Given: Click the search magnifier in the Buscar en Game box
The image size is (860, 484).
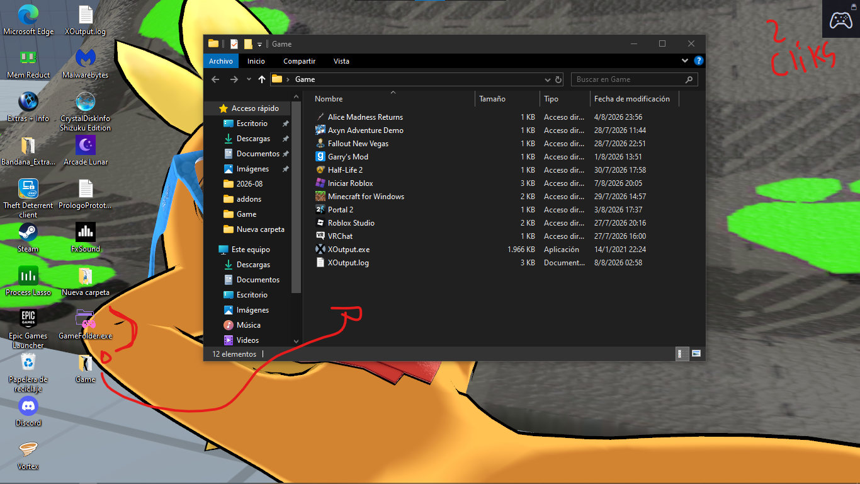Looking at the screenshot, I should coord(689,79).
